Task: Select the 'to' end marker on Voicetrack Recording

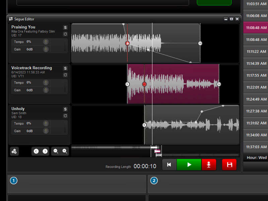Action: [219, 84]
